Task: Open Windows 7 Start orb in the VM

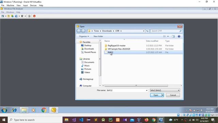Action: pyautogui.click(x=4, y=110)
